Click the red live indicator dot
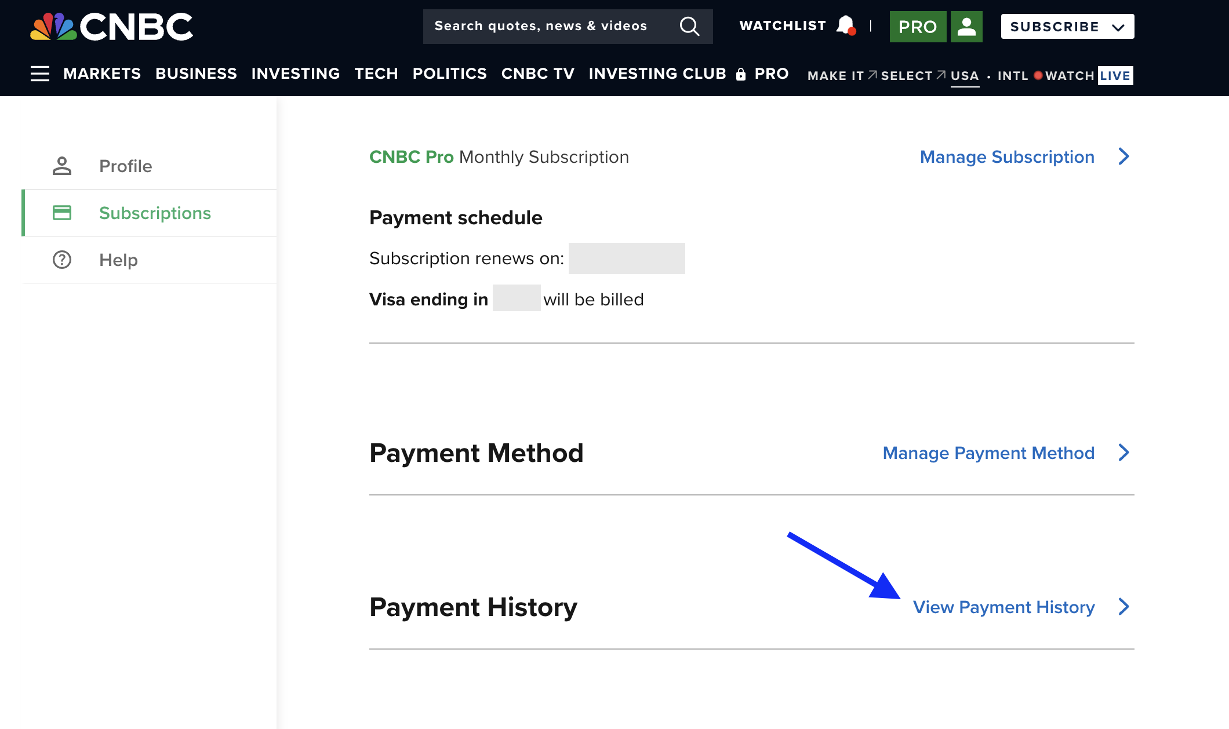 1038,75
